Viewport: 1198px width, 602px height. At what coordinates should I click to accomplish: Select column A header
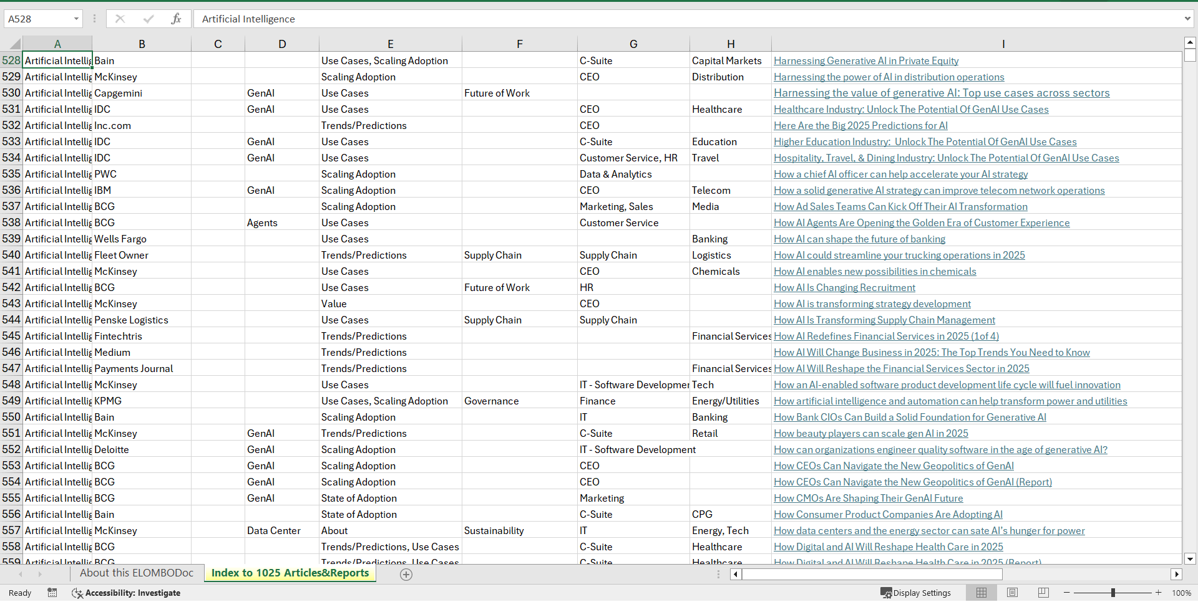point(57,44)
